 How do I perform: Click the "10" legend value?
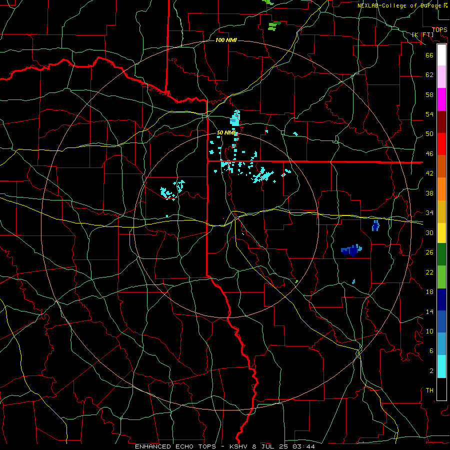coord(429,331)
